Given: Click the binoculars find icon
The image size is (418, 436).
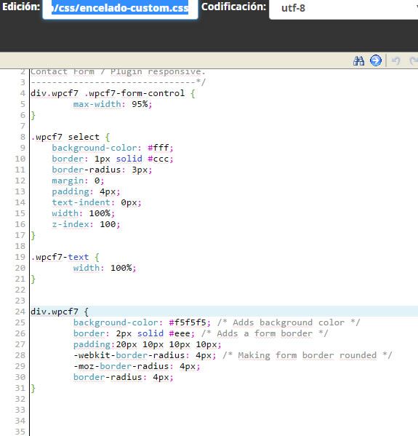Looking at the screenshot, I should click(x=358, y=60).
